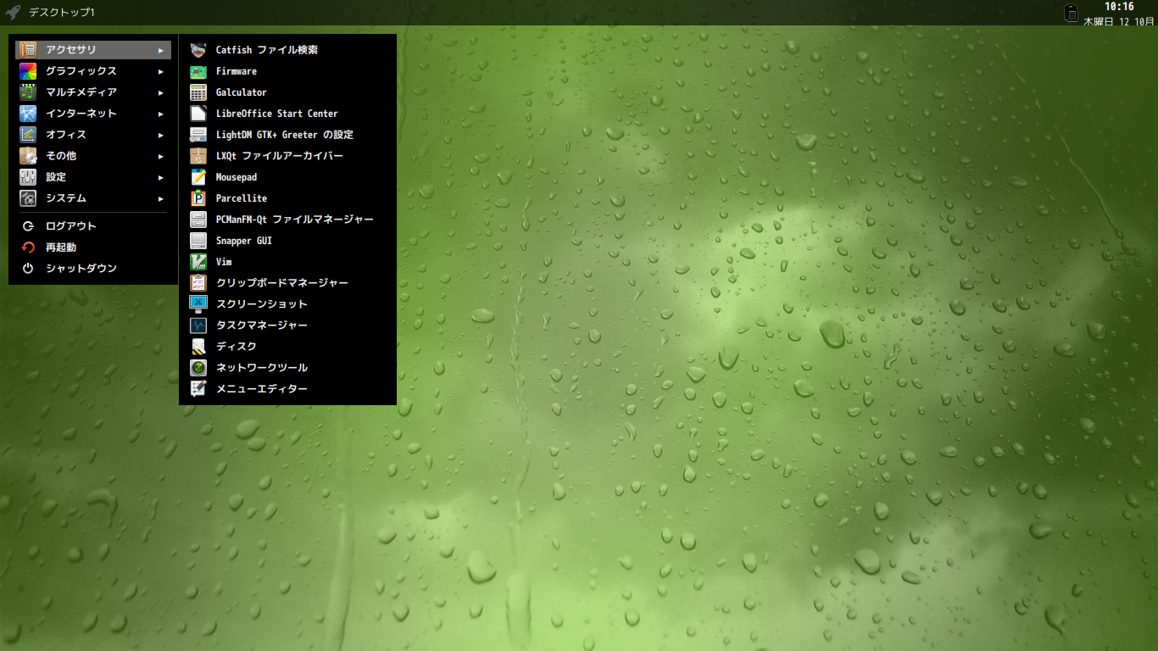Click the ディスク text

click(x=237, y=347)
